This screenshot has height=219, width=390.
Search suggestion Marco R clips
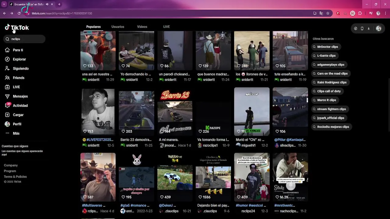click(324, 100)
